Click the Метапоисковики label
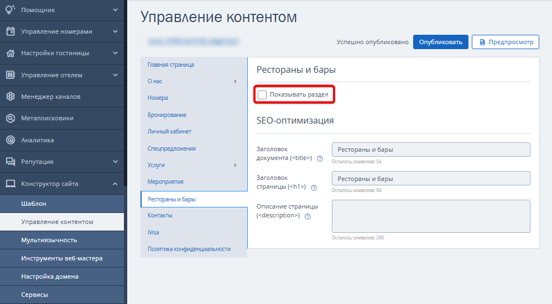The width and height of the screenshot is (552, 304). point(47,118)
